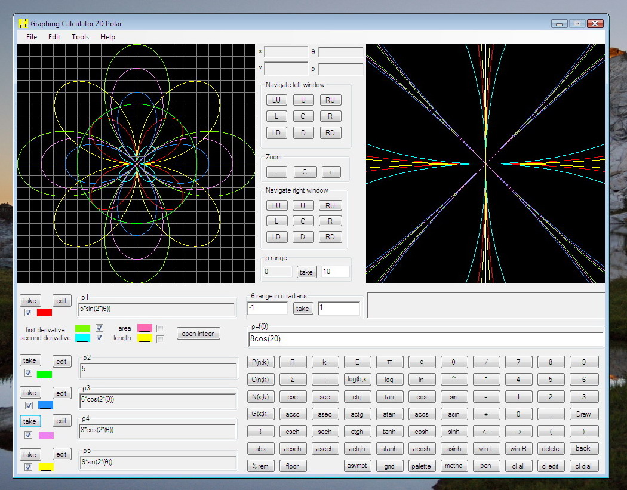
Task: Click the --> cursor right key
Action: (x=518, y=432)
